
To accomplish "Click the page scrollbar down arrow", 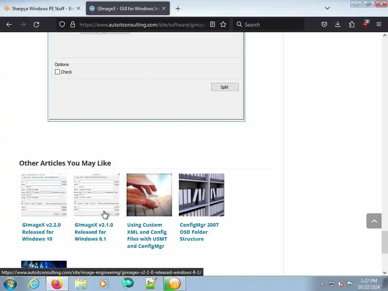I will [x=385, y=273].
